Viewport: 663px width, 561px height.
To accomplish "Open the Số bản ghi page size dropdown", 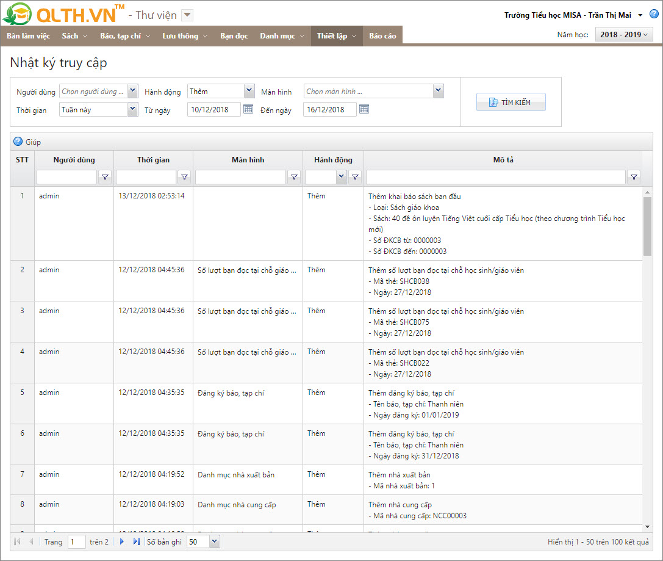I will point(213,541).
